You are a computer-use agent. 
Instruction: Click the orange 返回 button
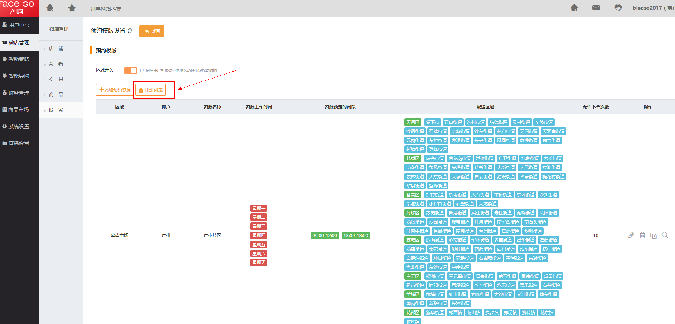point(152,31)
